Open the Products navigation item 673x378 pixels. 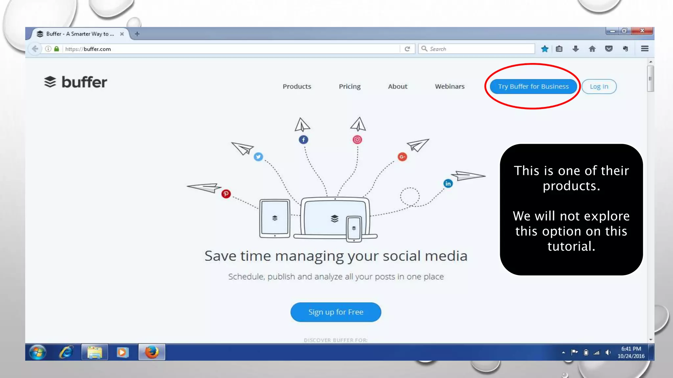[x=297, y=87]
